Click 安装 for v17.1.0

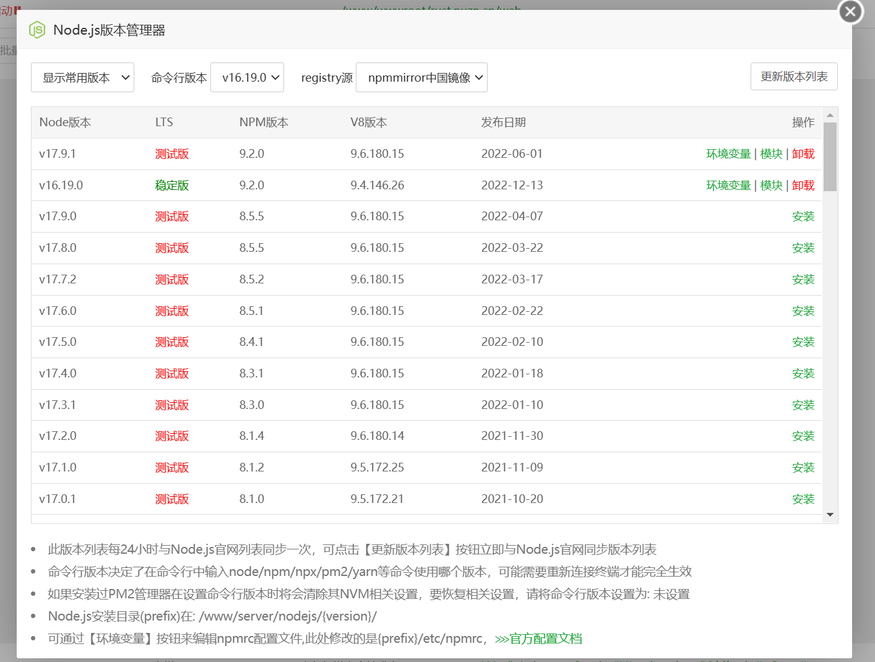click(803, 468)
